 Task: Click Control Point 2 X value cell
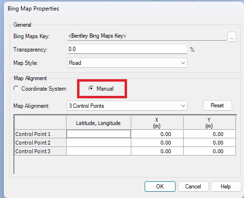point(157,143)
